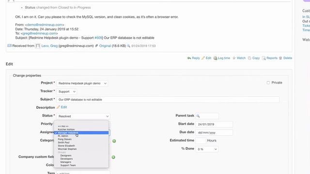Image resolution: width=310 pixels, height=174 pixels.
Task: Click the Reply action on the journal note
Action: 193,58
